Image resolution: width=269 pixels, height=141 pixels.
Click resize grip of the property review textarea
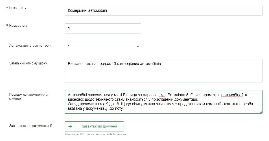pos(261,112)
